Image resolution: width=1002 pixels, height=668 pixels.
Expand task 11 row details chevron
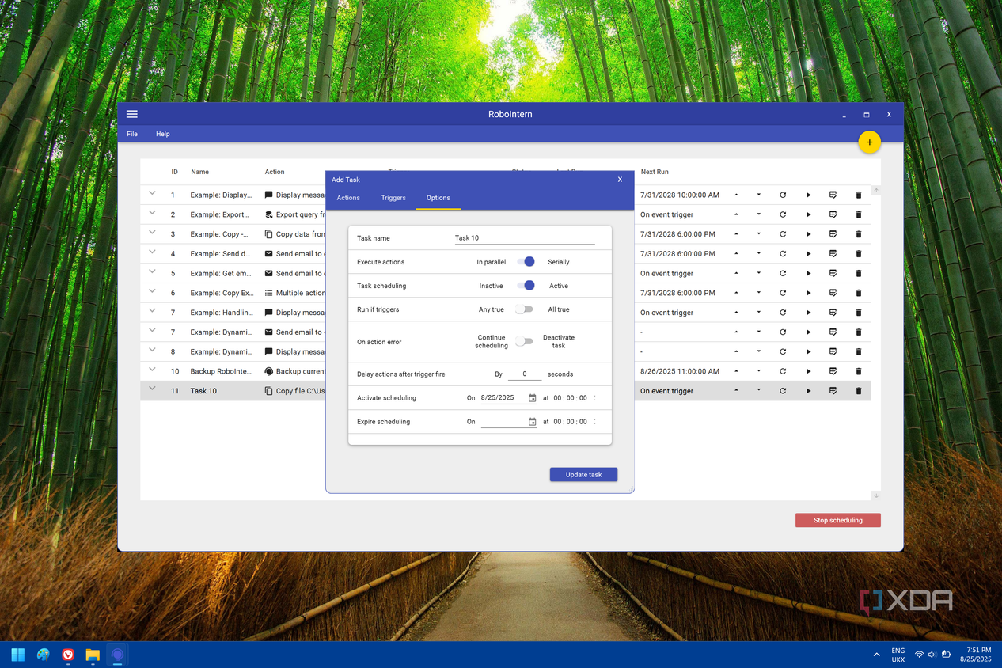coord(152,389)
